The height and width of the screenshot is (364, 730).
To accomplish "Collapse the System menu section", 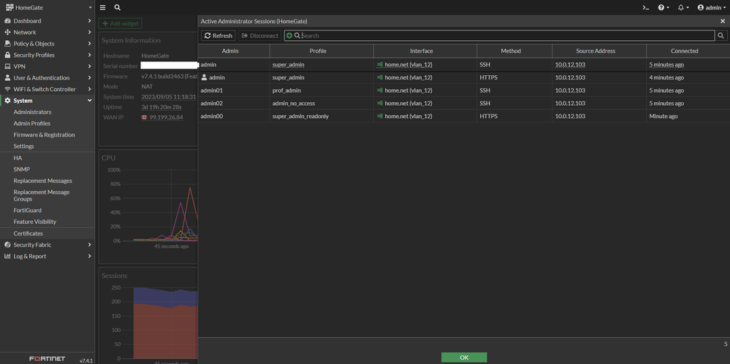I will (x=47, y=101).
